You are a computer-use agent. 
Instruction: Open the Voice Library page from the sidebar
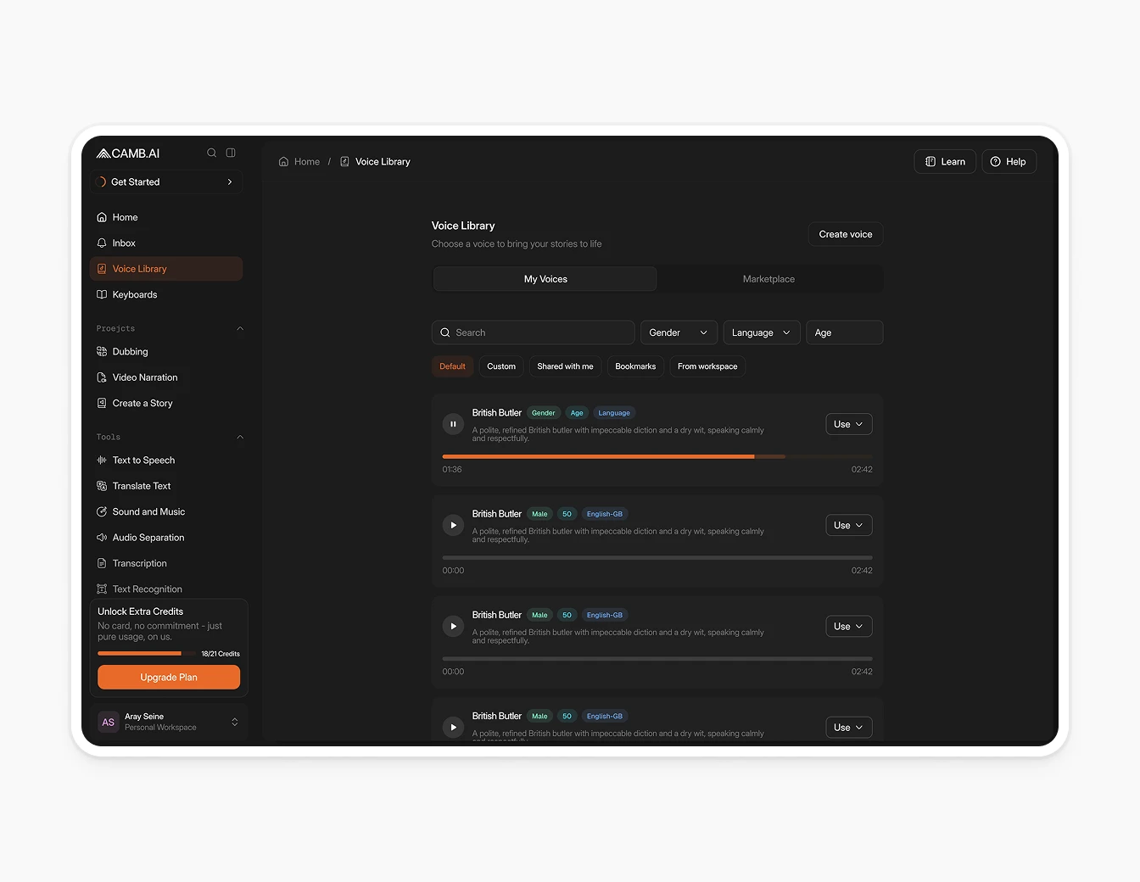139,268
